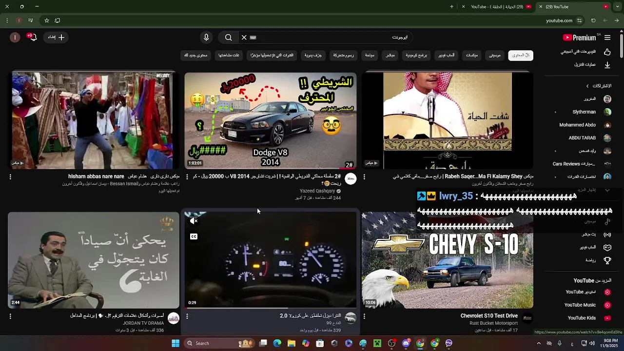Select the watched (تمّت مشاهدتها) chip
This screenshot has height=351, width=624.
pos(229,55)
